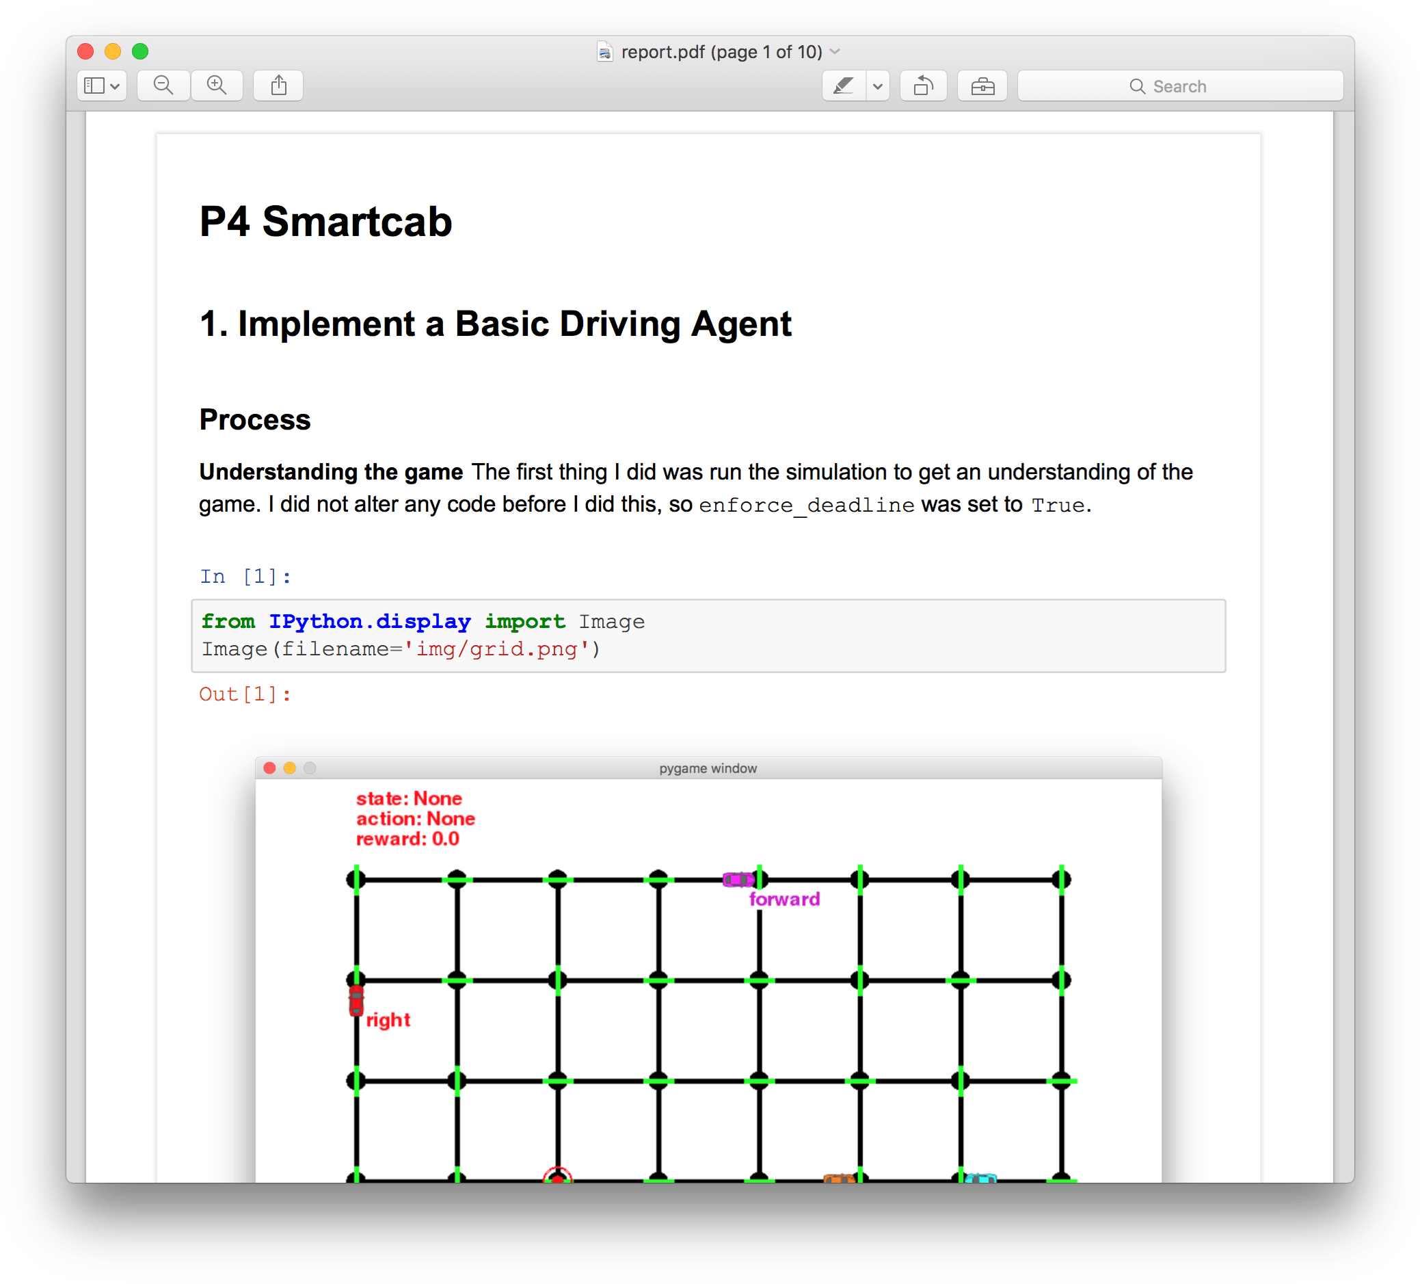Viewport: 1420px width, 1284px height.
Task: Expand the highlight color dropdown arrow
Action: (878, 86)
